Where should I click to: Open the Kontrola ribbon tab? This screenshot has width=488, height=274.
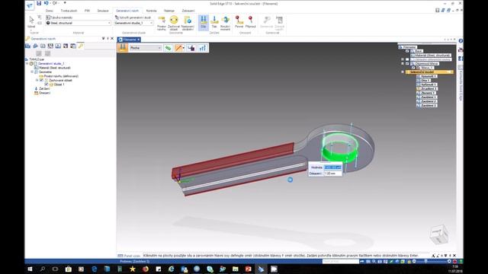[x=151, y=11]
